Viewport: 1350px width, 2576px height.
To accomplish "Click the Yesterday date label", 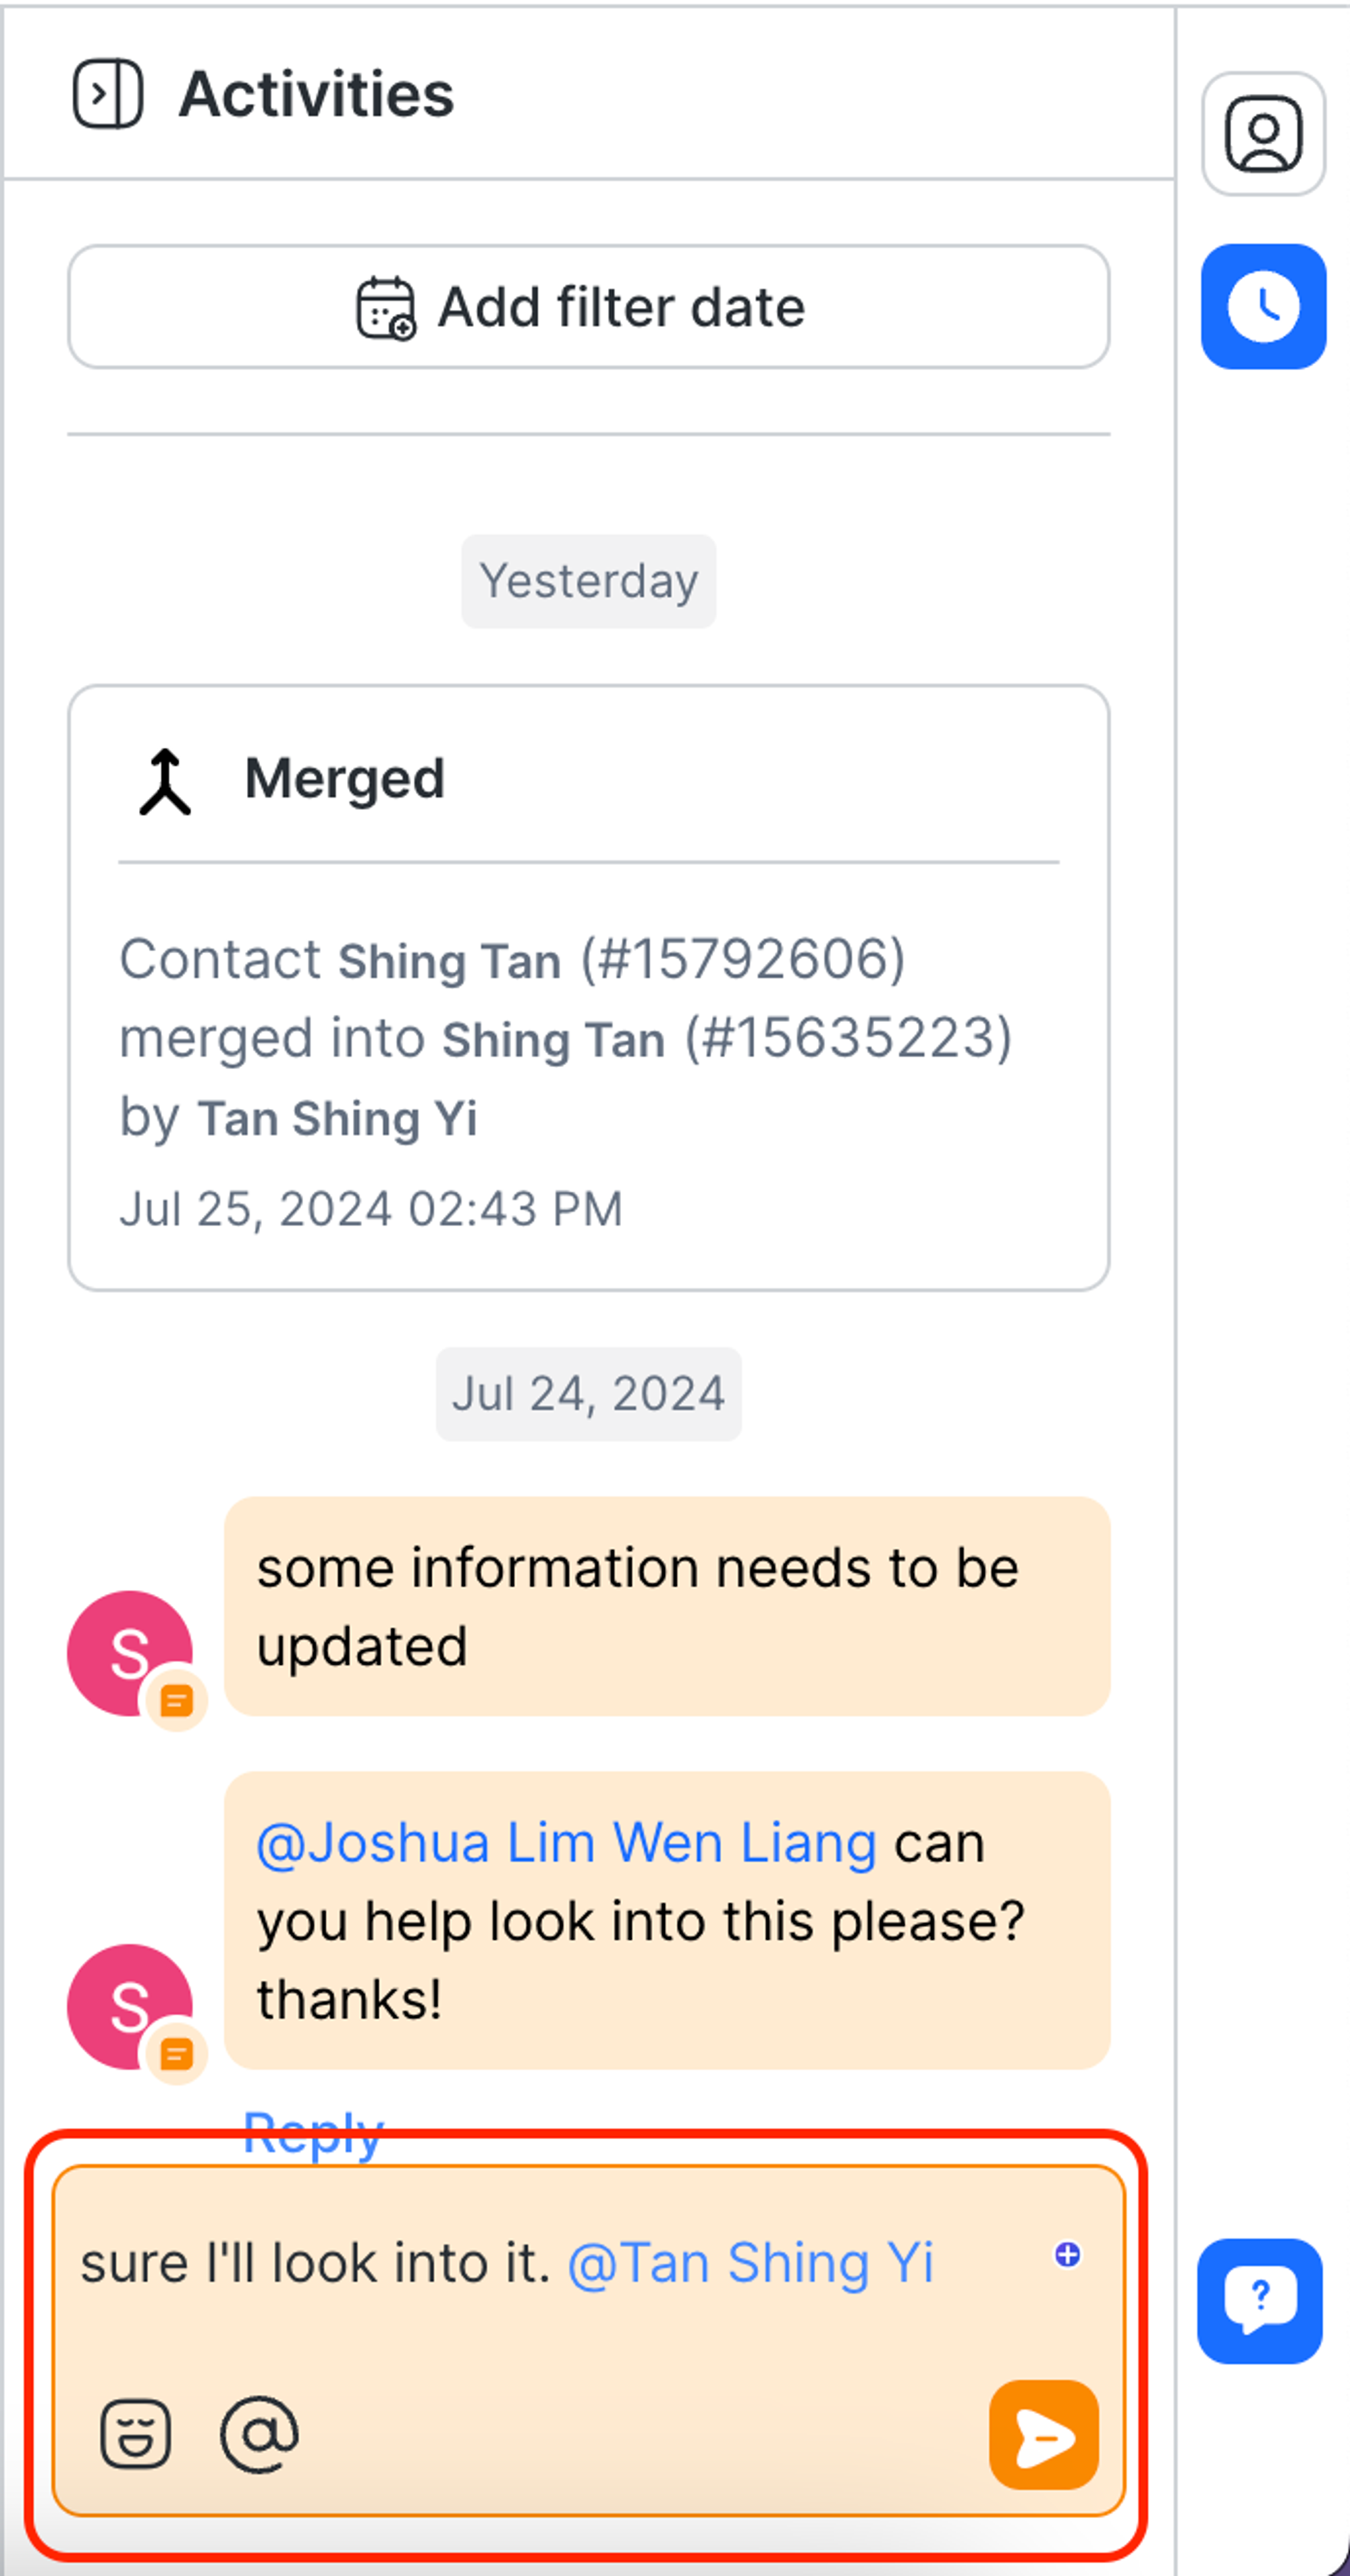I will point(589,581).
